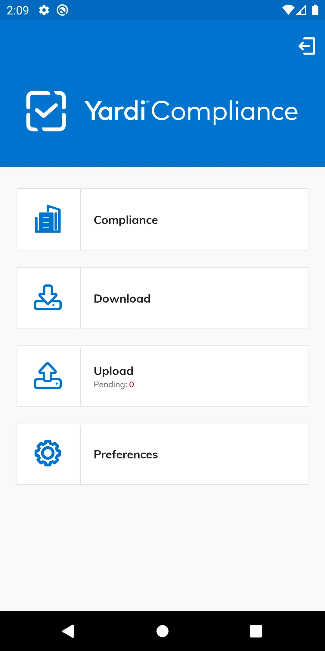Screen dimensions: 325x651
Task: Tap the Compliance building documents icon
Action: (x=48, y=219)
